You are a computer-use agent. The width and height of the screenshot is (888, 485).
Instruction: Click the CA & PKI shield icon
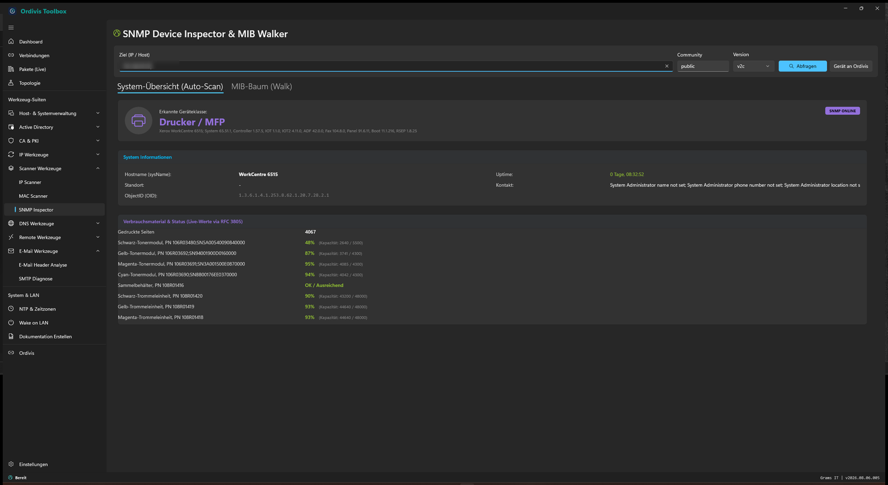click(x=11, y=141)
